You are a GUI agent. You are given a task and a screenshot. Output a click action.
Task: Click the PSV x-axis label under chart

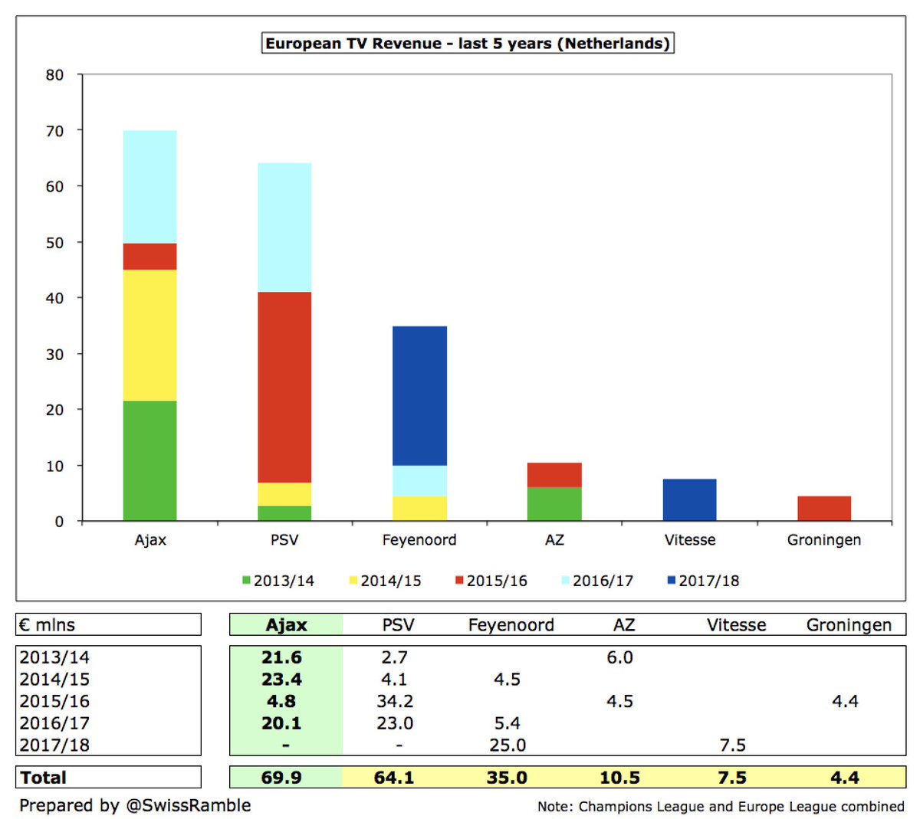[284, 540]
